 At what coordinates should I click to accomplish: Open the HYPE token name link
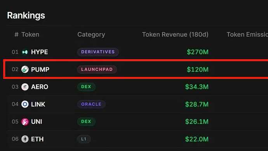pyautogui.click(x=39, y=52)
